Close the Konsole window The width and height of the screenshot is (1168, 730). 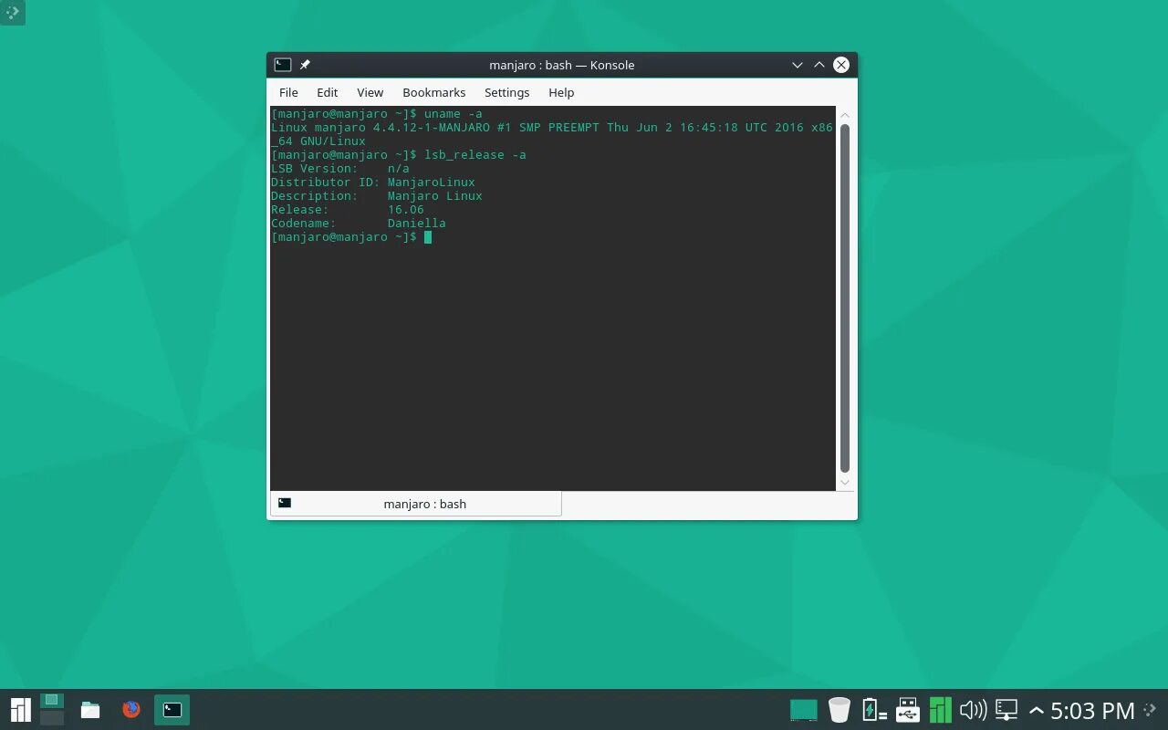841,65
